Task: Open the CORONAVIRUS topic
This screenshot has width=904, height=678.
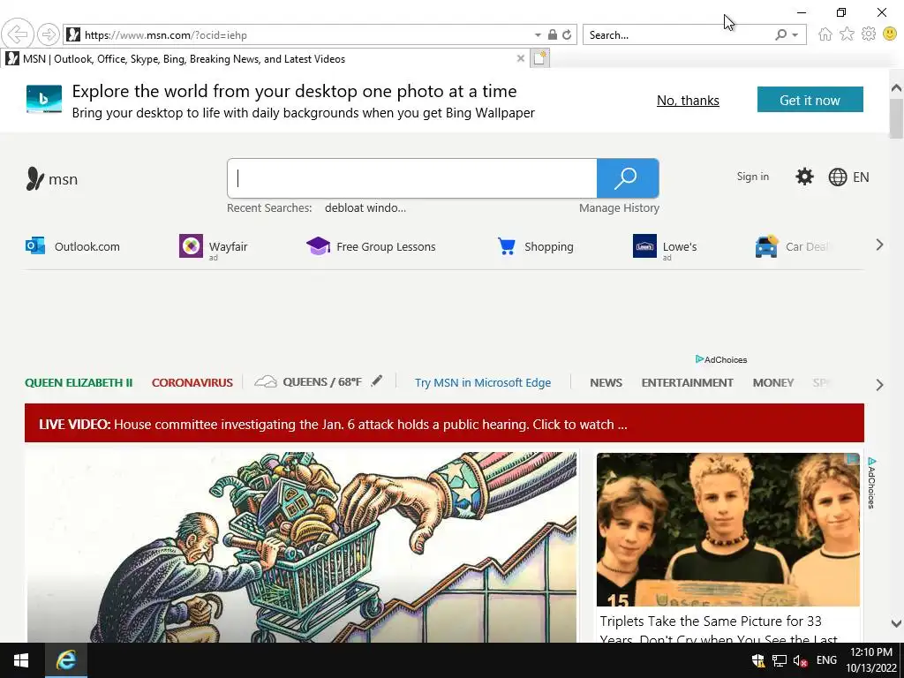Action: [x=192, y=382]
